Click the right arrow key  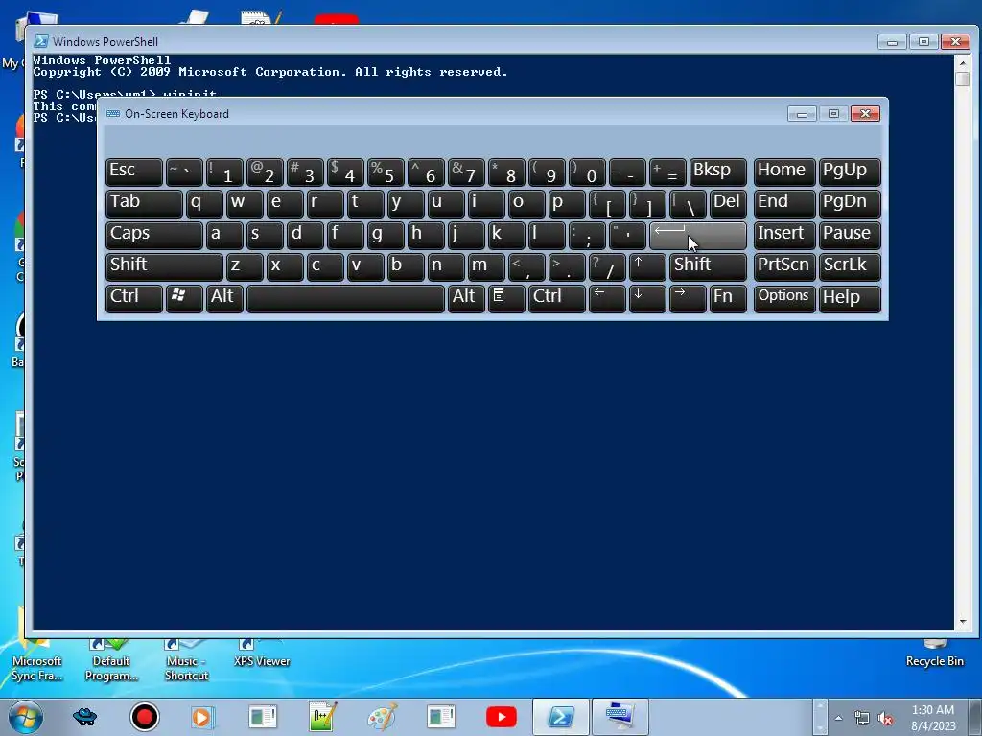[x=687, y=298]
